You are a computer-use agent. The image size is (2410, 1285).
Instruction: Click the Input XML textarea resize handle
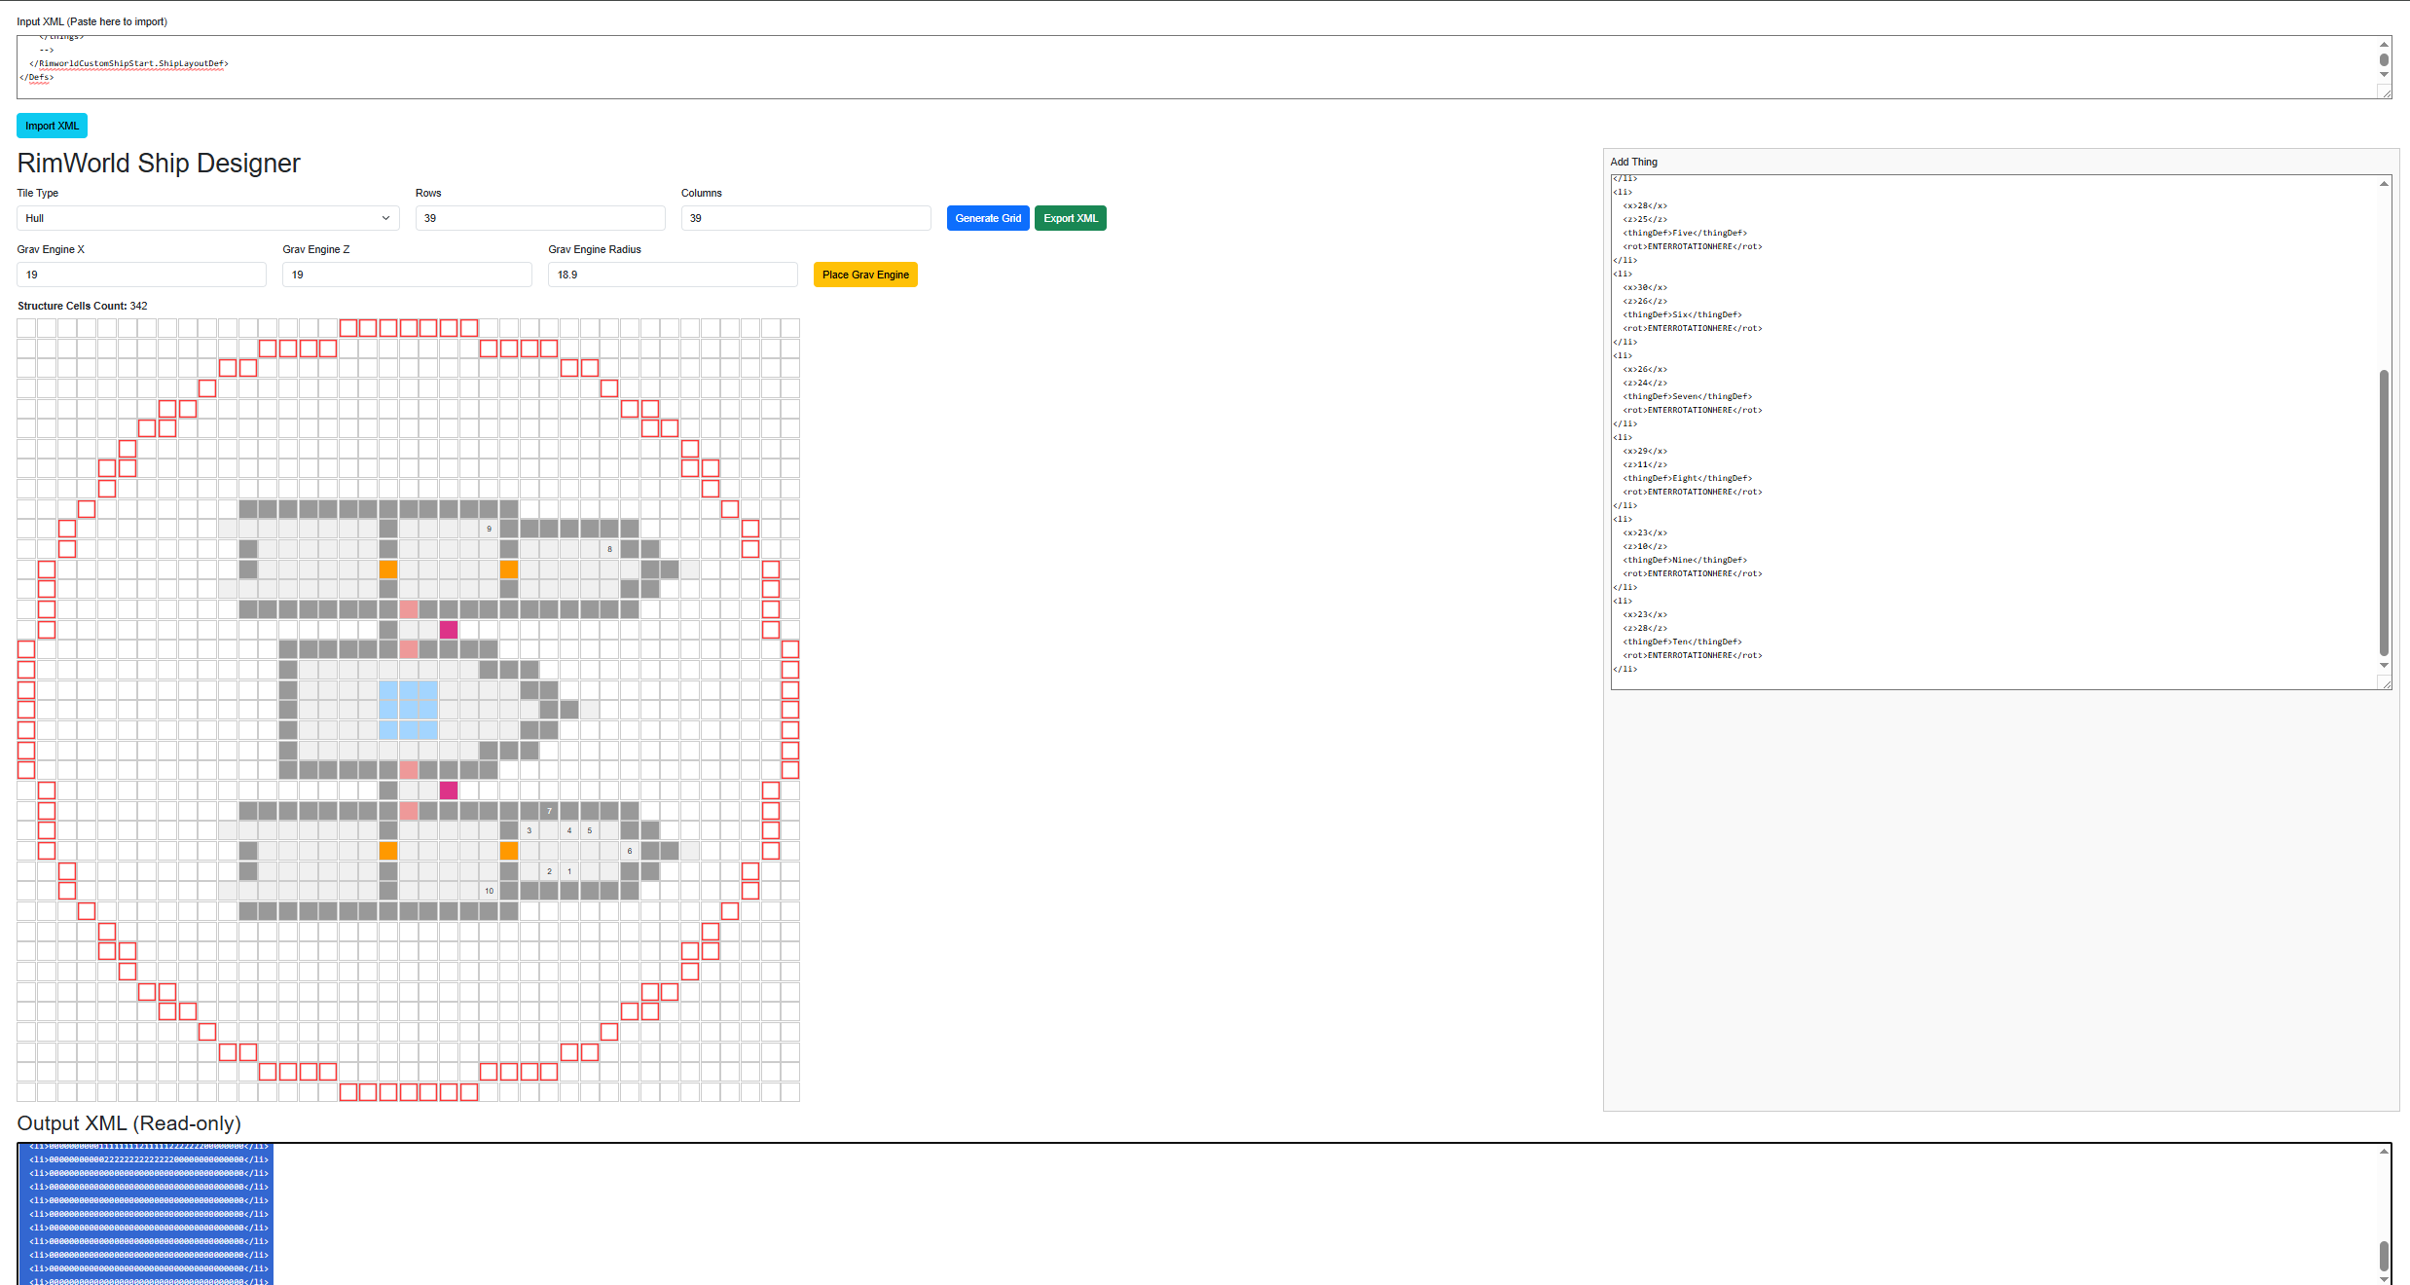pyautogui.click(x=2385, y=92)
